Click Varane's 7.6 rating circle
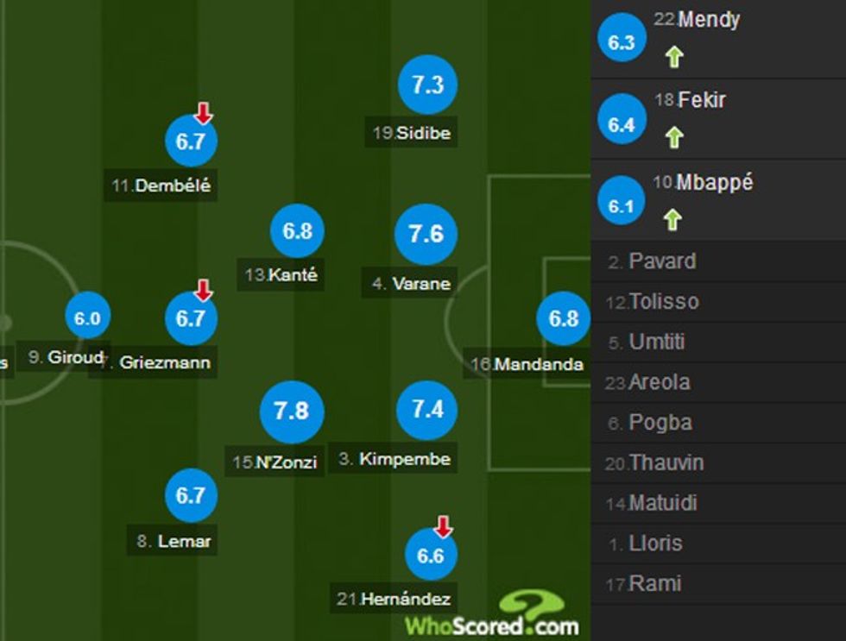The width and height of the screenshot is (846, 641). point(426,234)
